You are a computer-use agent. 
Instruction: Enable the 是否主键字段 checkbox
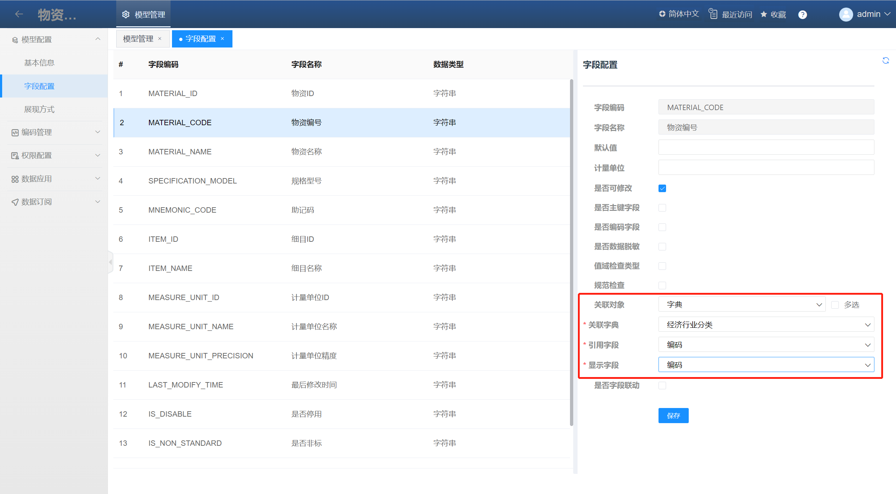tap(662, 208)
